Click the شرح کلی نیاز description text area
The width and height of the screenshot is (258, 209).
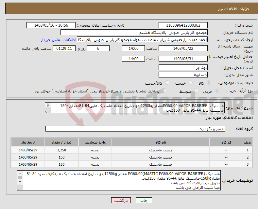pos(135,108)
